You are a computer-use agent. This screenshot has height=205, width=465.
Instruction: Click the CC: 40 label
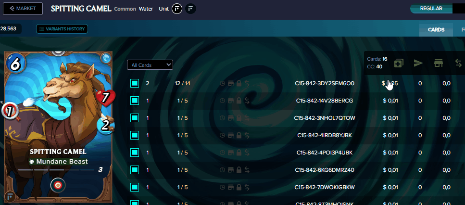click(375, 66)
